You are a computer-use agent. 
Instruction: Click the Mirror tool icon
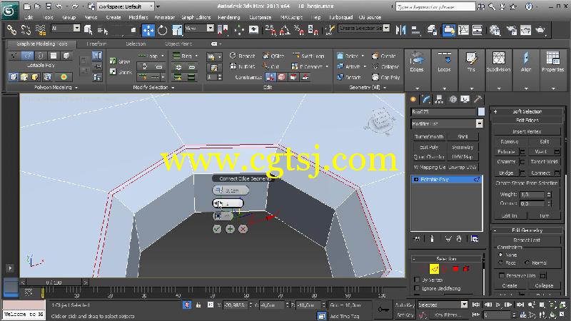tap(400, 30)
